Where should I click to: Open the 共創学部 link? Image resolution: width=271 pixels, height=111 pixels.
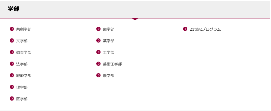coord(24,29)
